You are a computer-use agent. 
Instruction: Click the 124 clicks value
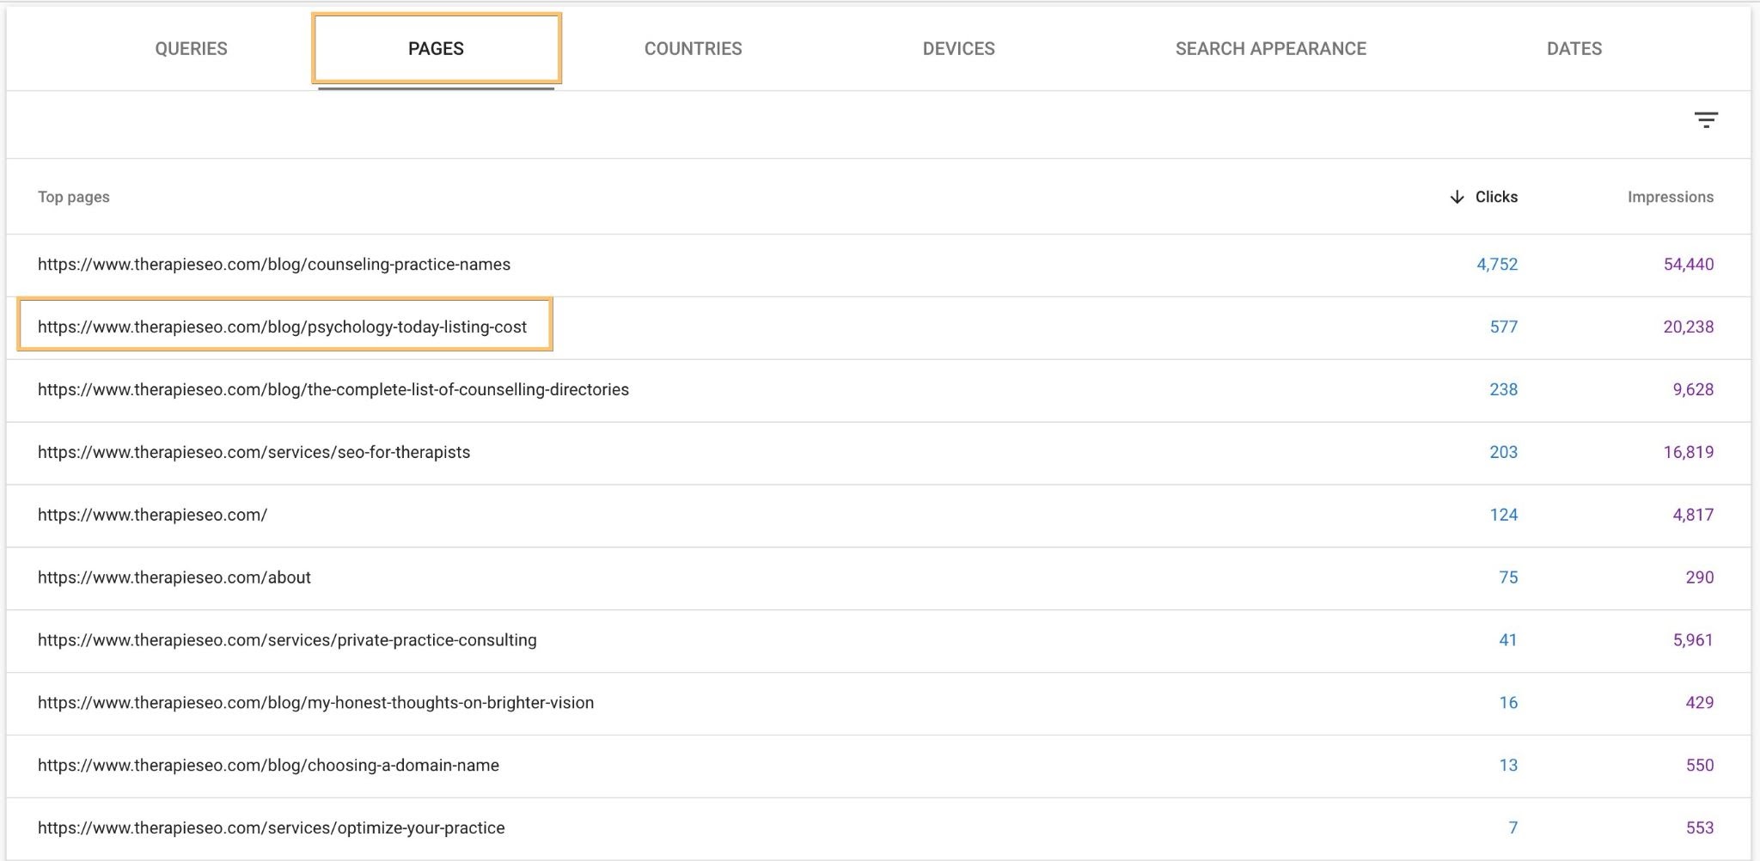pos(1503,516)
